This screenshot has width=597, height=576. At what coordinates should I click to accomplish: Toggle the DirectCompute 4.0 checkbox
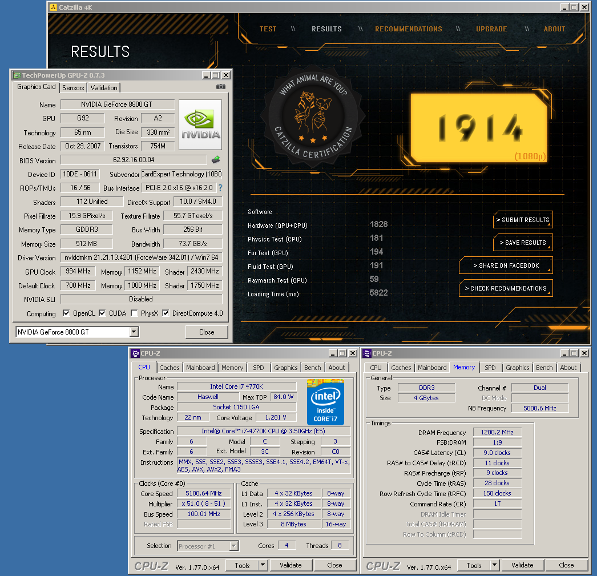[166, 313]
